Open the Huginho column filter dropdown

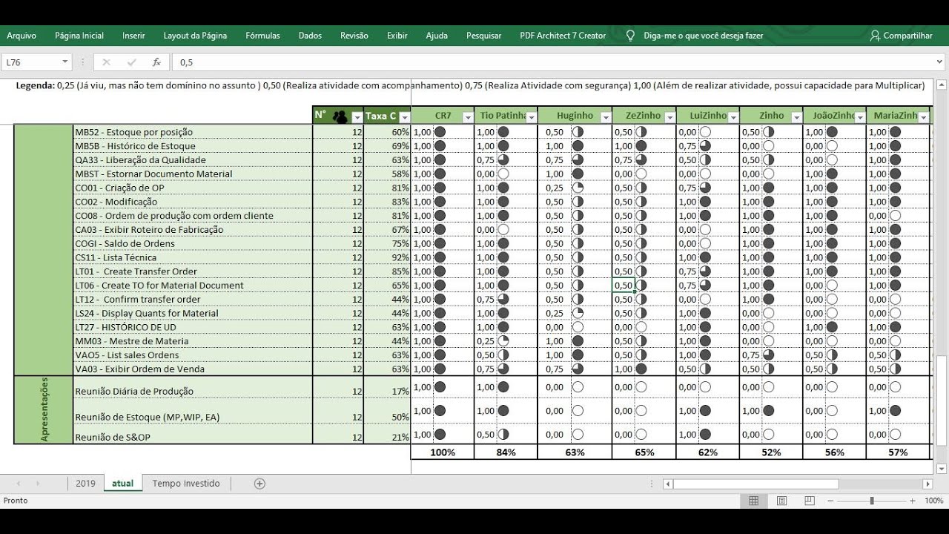(606, 117)
